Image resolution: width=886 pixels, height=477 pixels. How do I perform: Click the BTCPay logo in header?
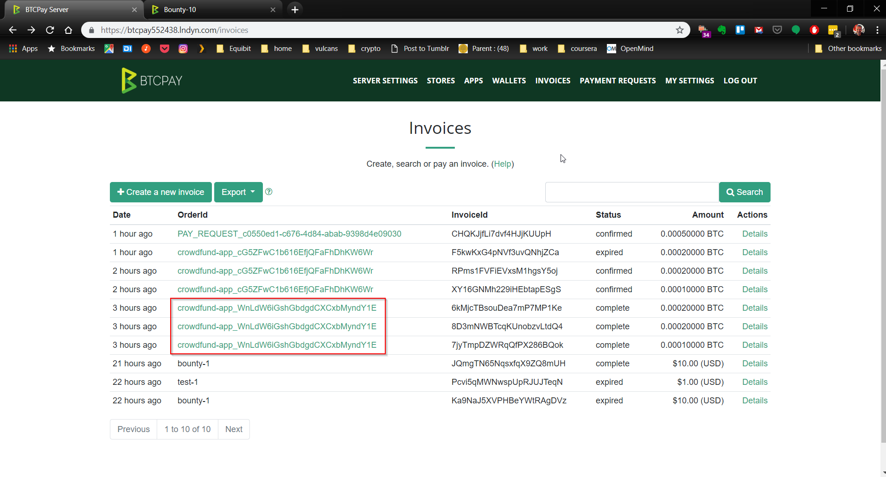(152, 81)
